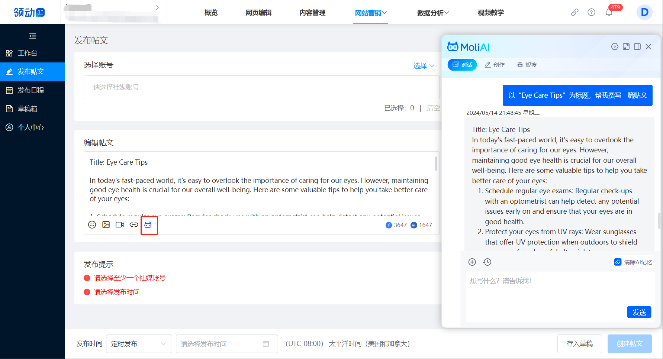This screenshot has height=359, width=663.
Task: Toggle MoliAI expanded window size
Action: coord(626,46)
